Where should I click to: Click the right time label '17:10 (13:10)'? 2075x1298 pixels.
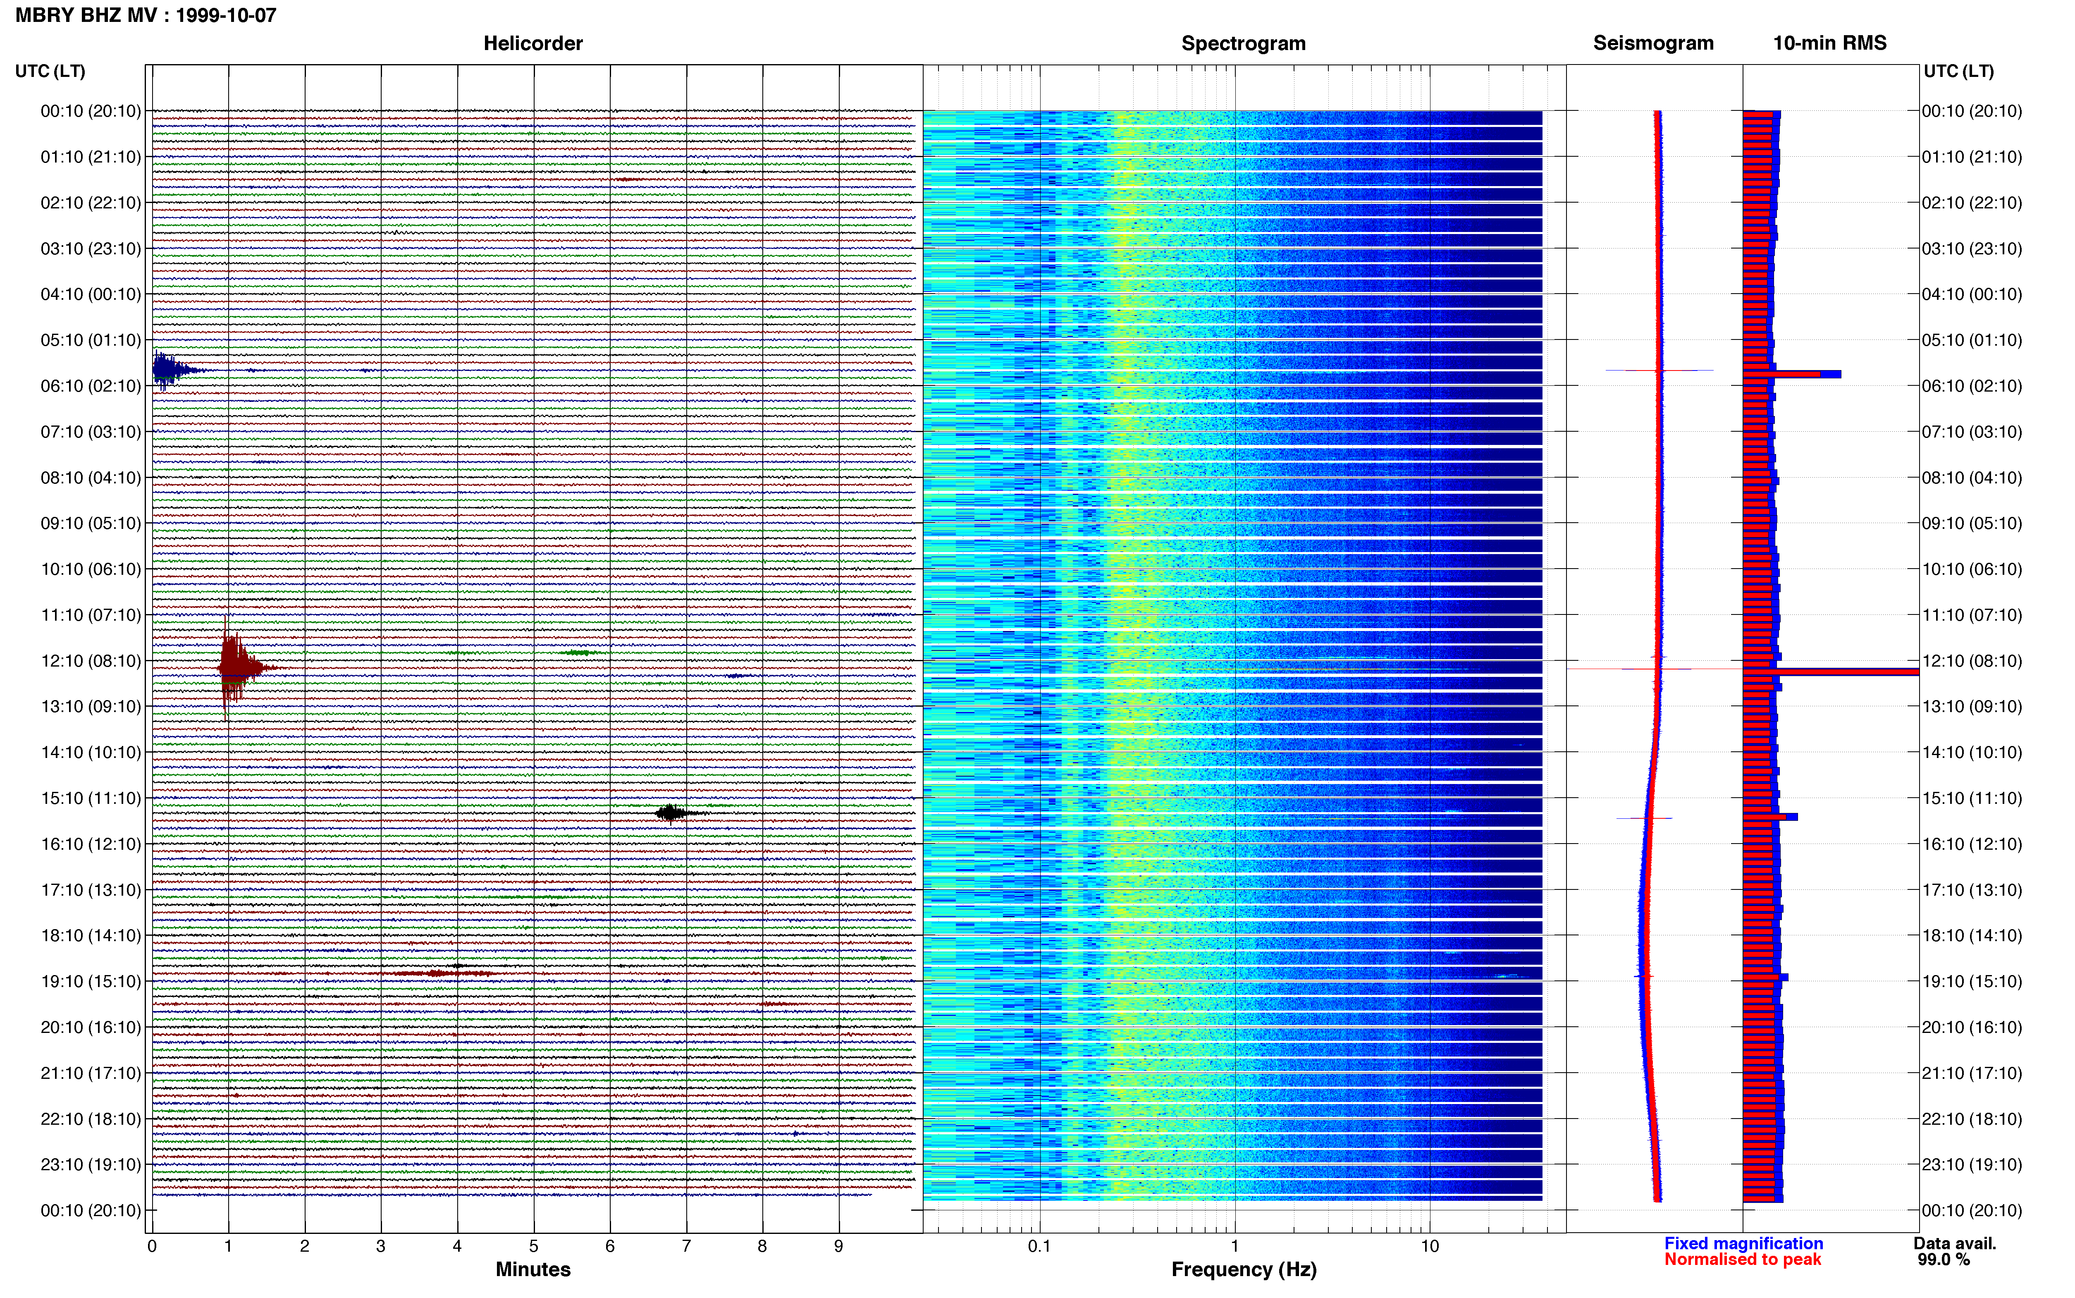[1972, 890]
